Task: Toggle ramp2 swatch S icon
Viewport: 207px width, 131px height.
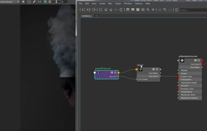Action: click(x=154, y=69)
